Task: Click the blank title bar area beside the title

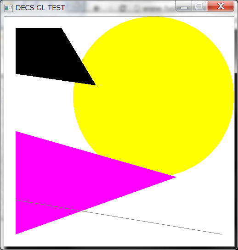Action: [x=120, y=8]
